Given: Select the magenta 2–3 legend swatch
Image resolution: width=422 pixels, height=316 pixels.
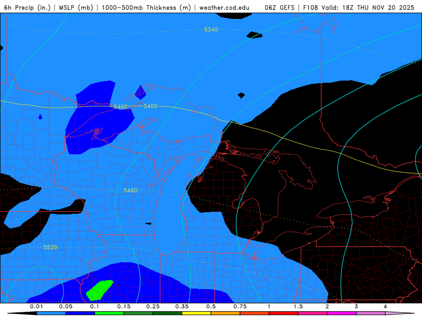Looking at the screenshot, I should point(342,313).
